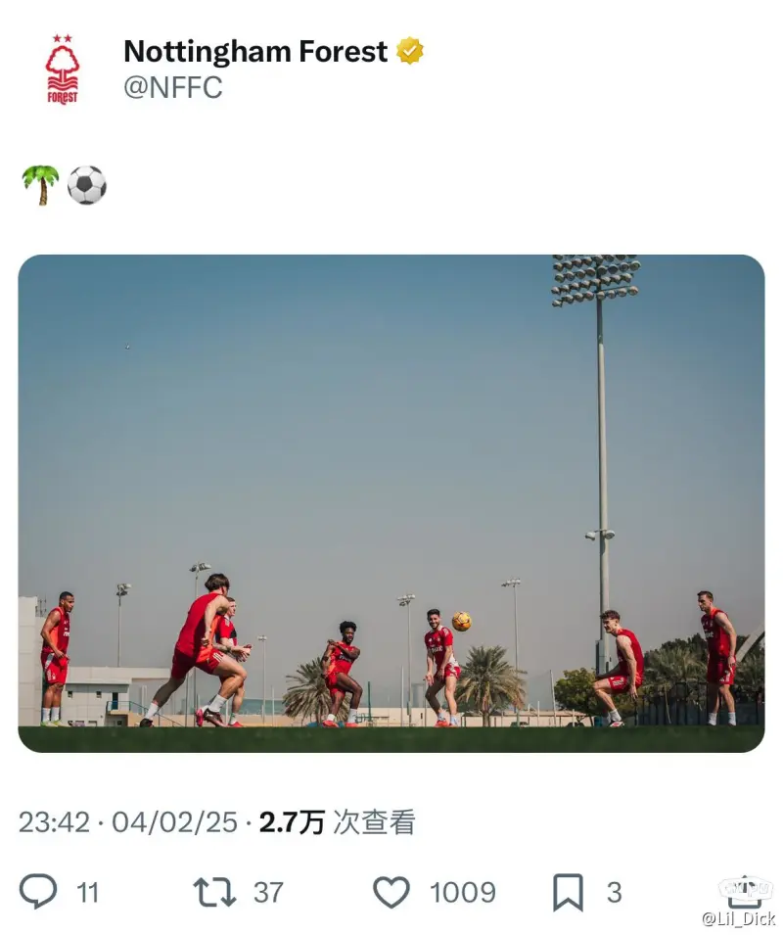Viewport: 783px width, 935px height.
Task: Open the Nottingham Forest profile name
Action: click(255, 51)
